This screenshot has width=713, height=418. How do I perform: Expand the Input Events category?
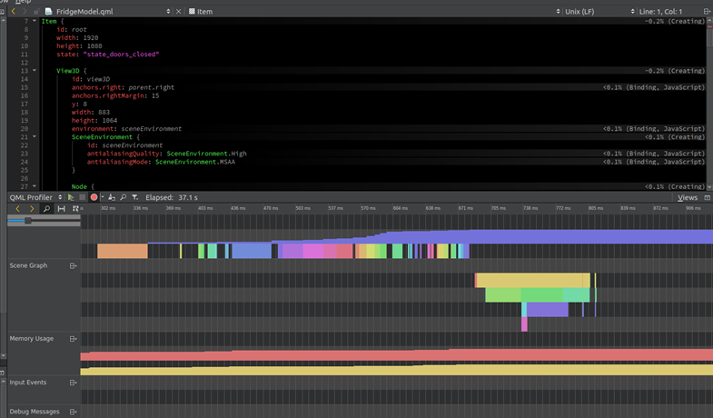click(x=73, y=383)
